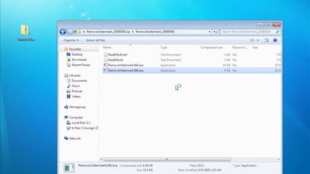This screenshot has height=174, width=310.
Task: Sort by the Size column header
Action: 255,47
